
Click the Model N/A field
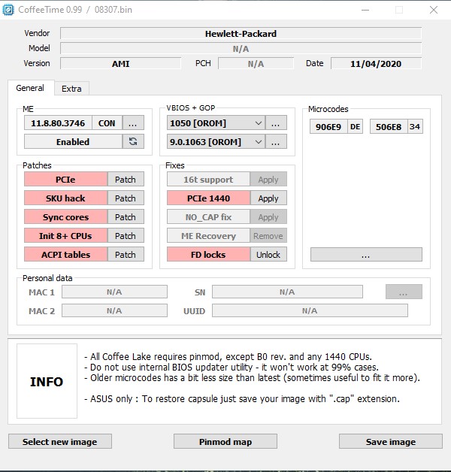pos(241,48)
